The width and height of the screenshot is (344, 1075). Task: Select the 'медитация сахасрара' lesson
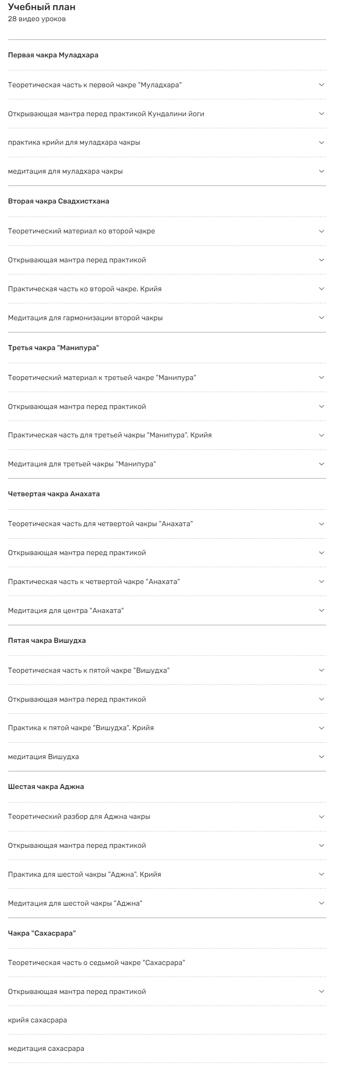[x=172, y=1048]
